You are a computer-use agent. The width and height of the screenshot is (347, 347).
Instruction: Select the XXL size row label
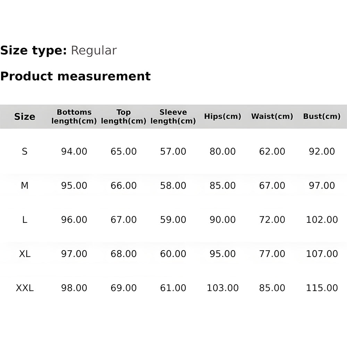point(25,288)
